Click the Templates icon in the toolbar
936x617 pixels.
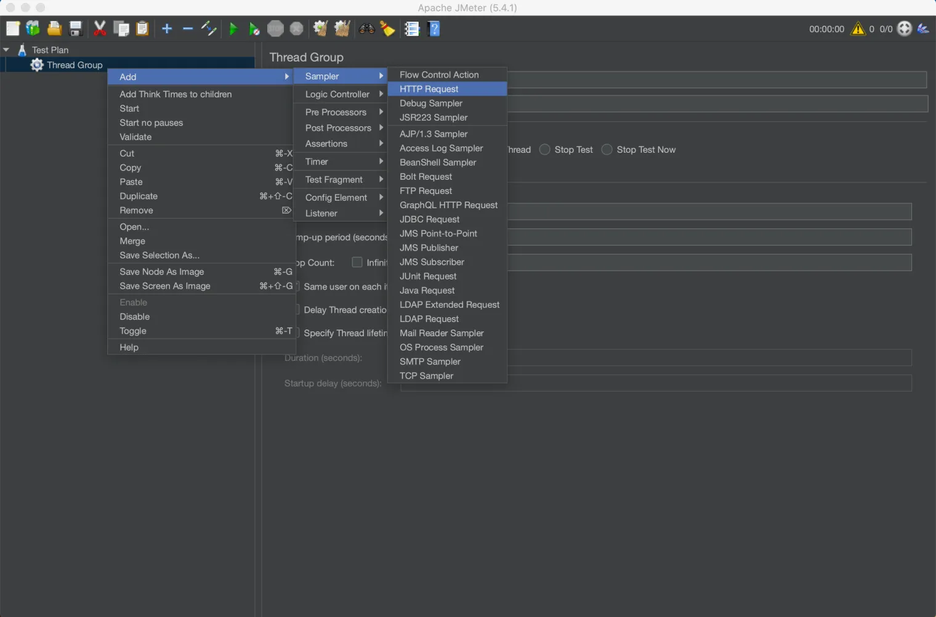33,29
